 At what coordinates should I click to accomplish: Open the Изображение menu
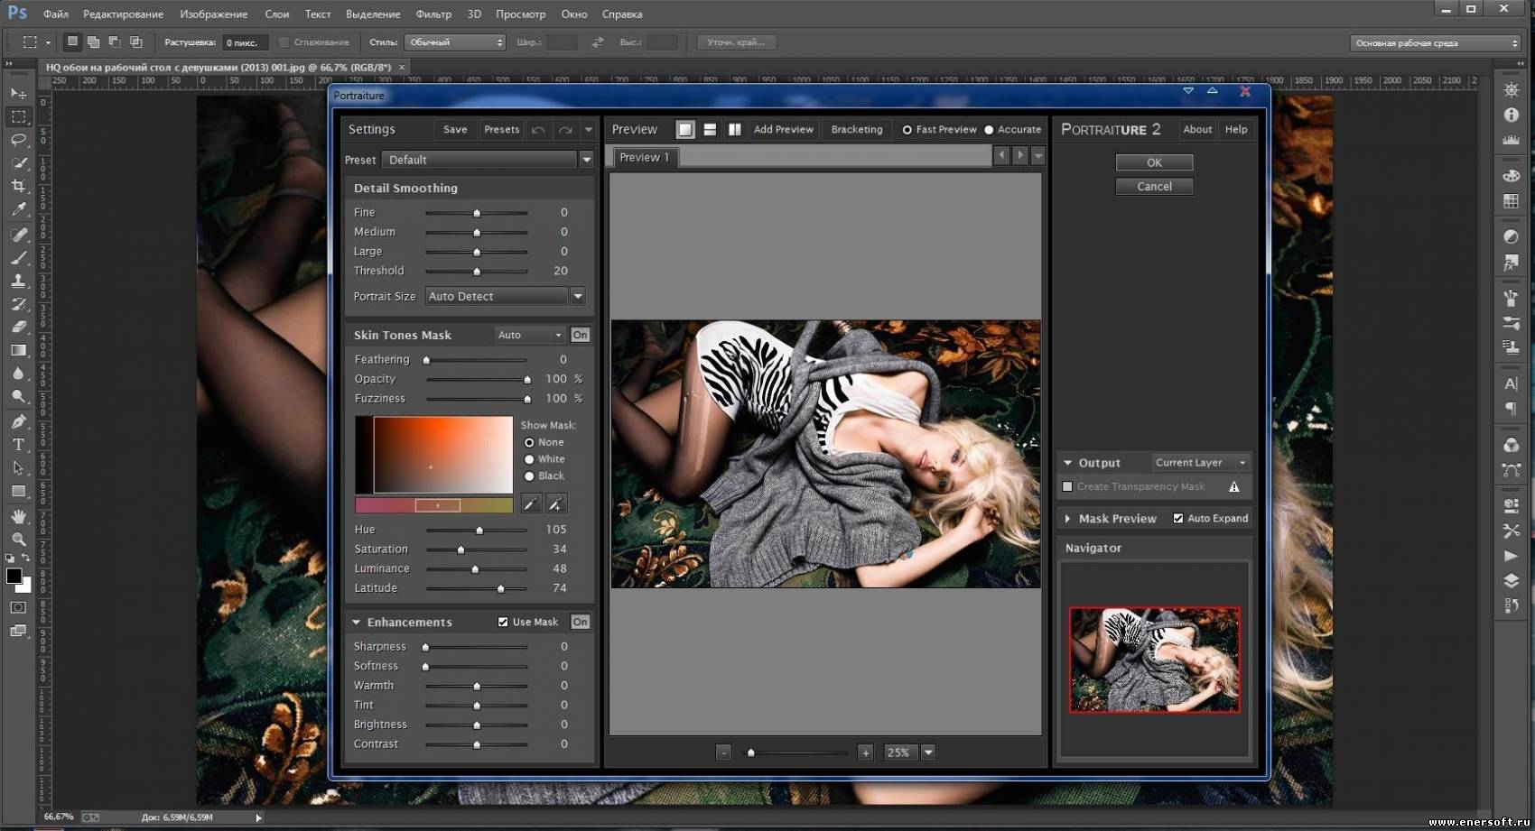pos(213,14)
